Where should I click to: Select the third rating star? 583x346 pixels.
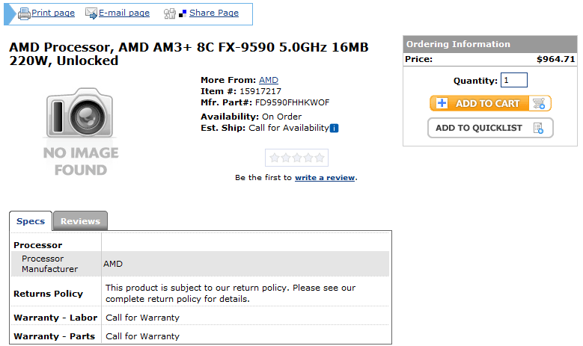tap(296, 158)
